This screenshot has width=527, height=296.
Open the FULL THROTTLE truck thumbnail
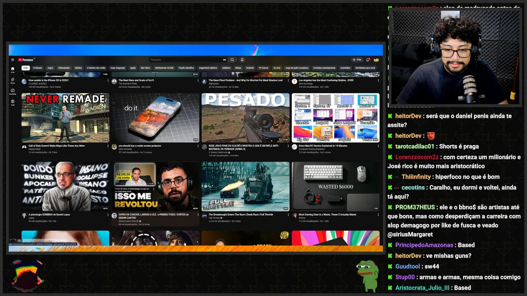point(245,186)
